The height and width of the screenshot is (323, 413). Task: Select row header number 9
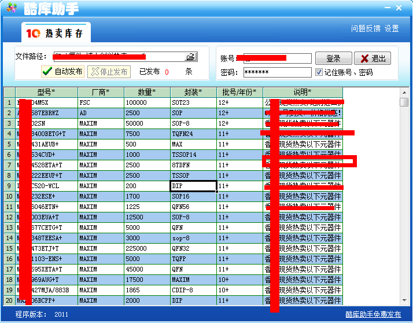click(9, 186)
